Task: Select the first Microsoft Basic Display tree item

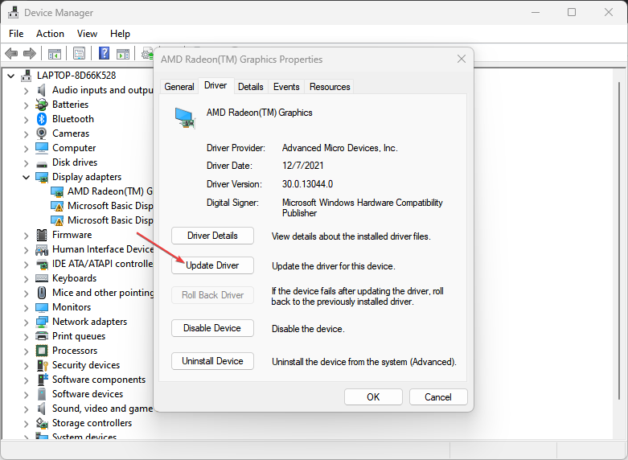Action: click(x=109, y=206)
